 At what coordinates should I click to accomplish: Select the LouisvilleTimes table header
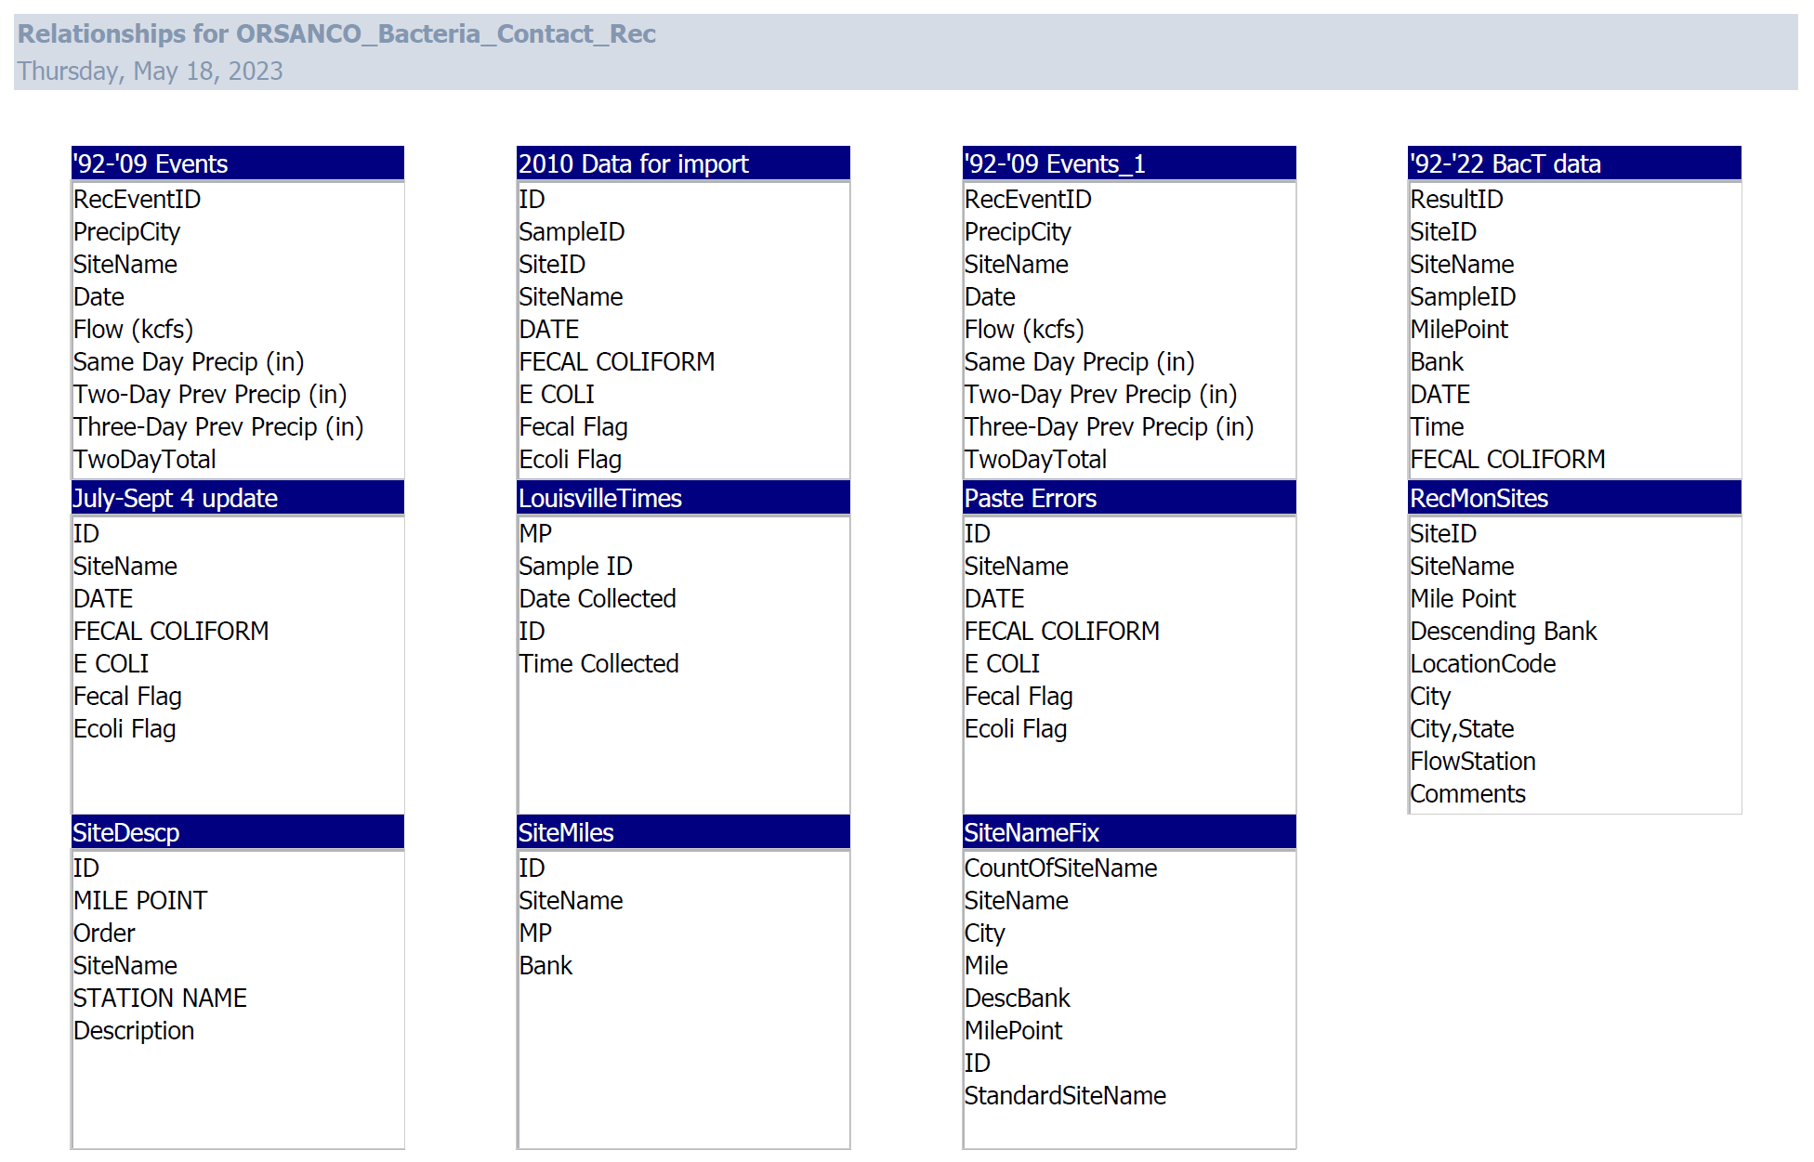click(683, 498)
